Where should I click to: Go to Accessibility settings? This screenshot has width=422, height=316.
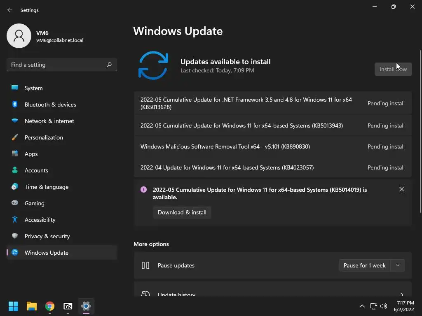[62, 220]
